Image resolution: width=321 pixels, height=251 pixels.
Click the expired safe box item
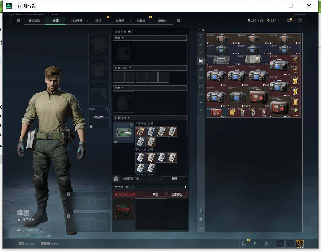(124, 209)
